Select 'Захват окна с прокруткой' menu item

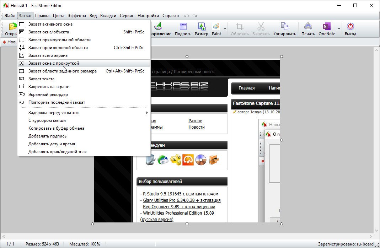pos(54,63)
